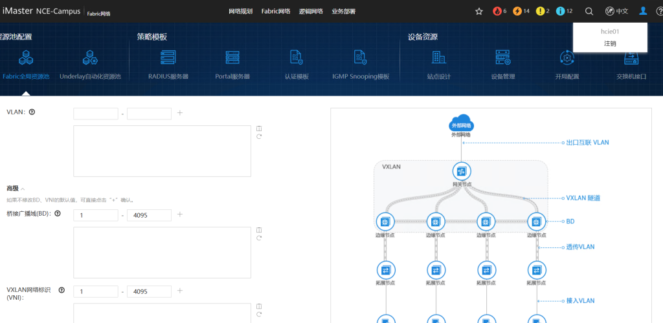The height and width of the screenshot is (323, 663).
Task: Open Underlay自动化资源池 icon
Action: pos(90,58)
